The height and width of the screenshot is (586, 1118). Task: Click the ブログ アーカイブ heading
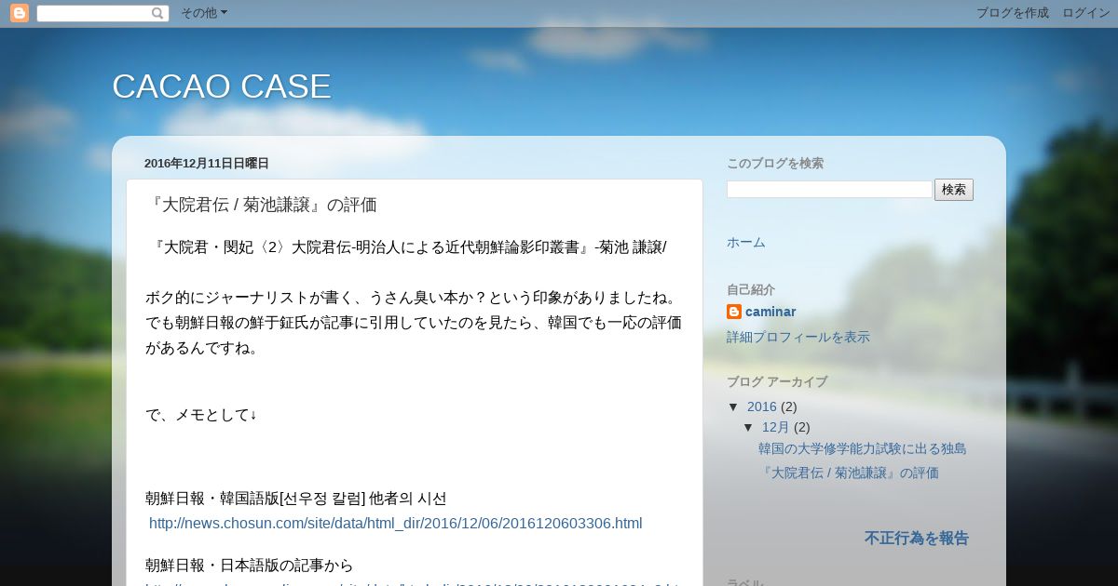[x=777, y=381]
